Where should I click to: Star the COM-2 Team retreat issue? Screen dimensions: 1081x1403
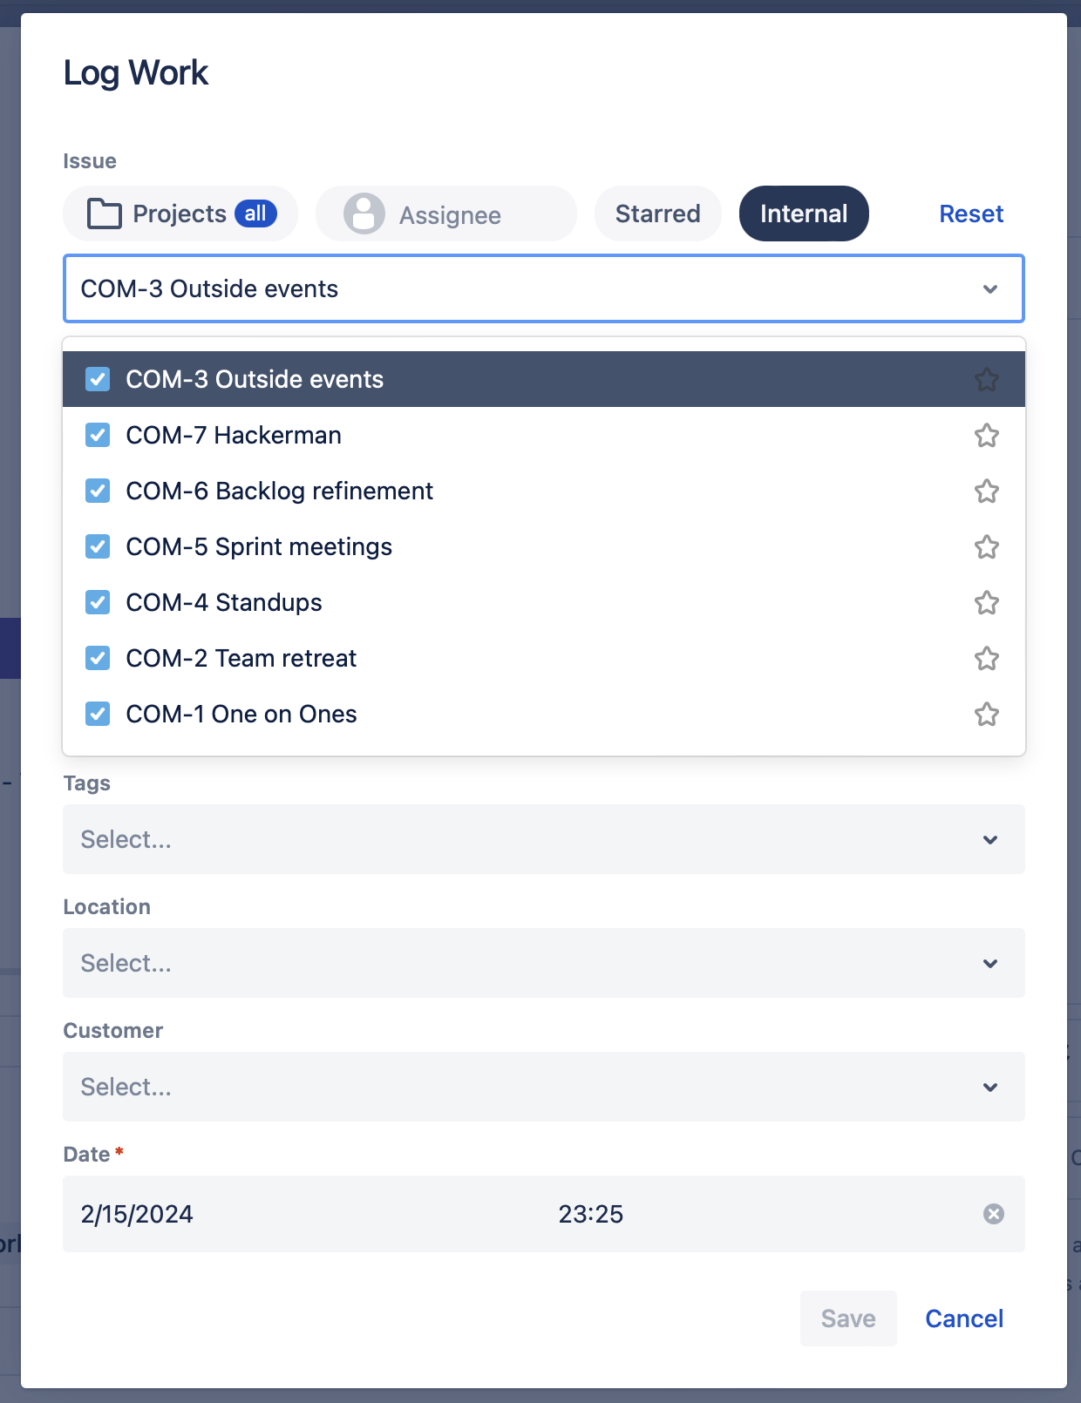click(x=986, y=658)
